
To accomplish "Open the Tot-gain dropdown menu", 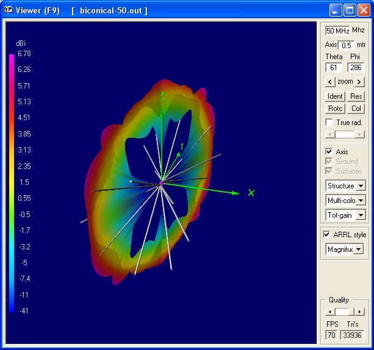I will click(x=361, y=215).
